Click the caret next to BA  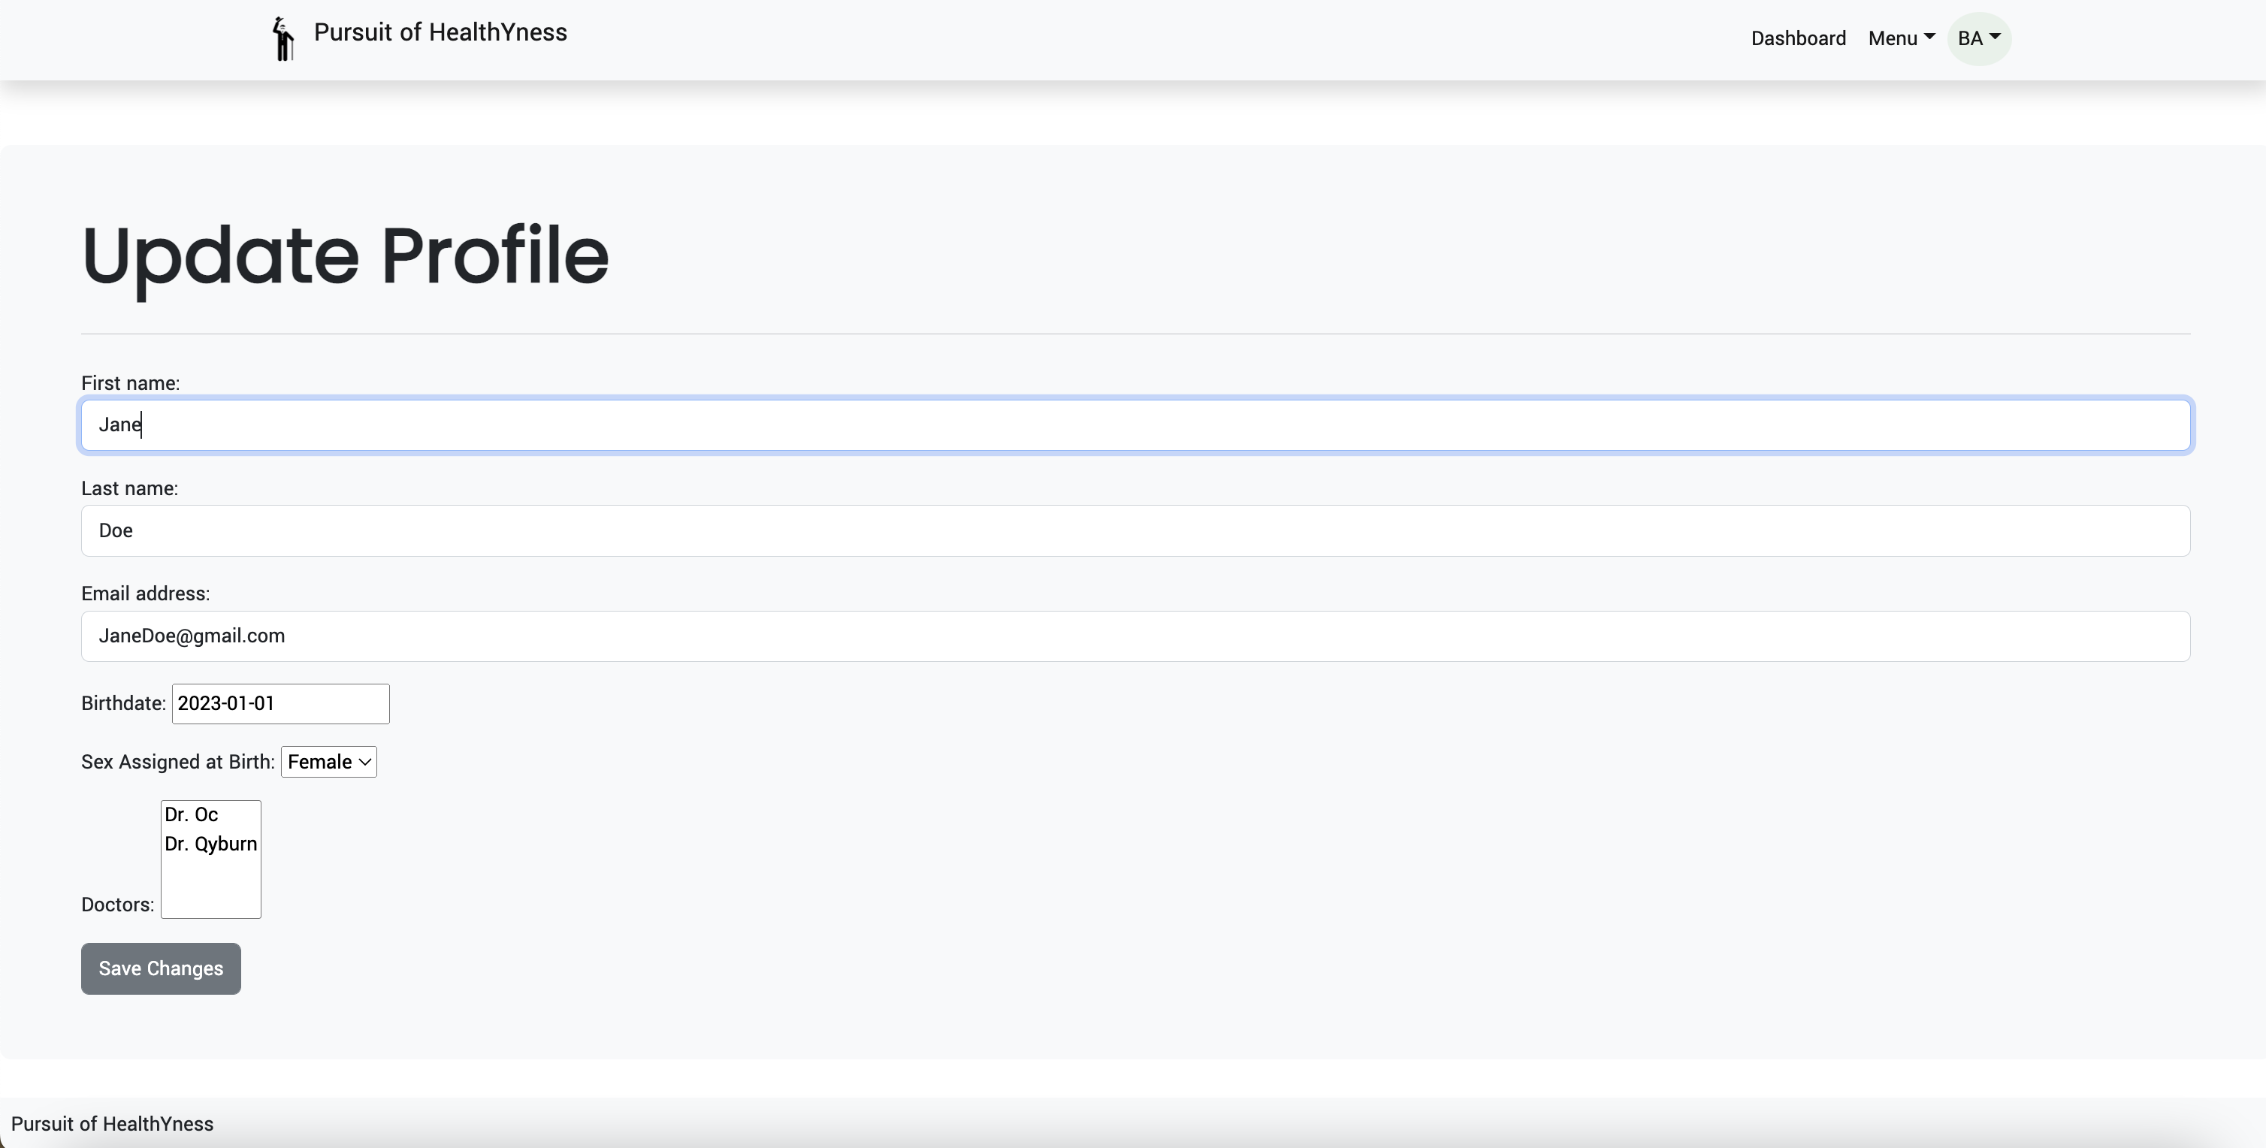[x=1995, y=37]
